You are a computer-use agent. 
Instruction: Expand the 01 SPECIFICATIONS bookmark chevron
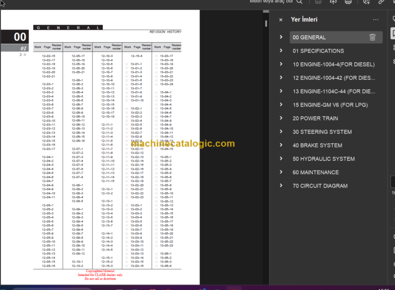(x=281, y=50)
